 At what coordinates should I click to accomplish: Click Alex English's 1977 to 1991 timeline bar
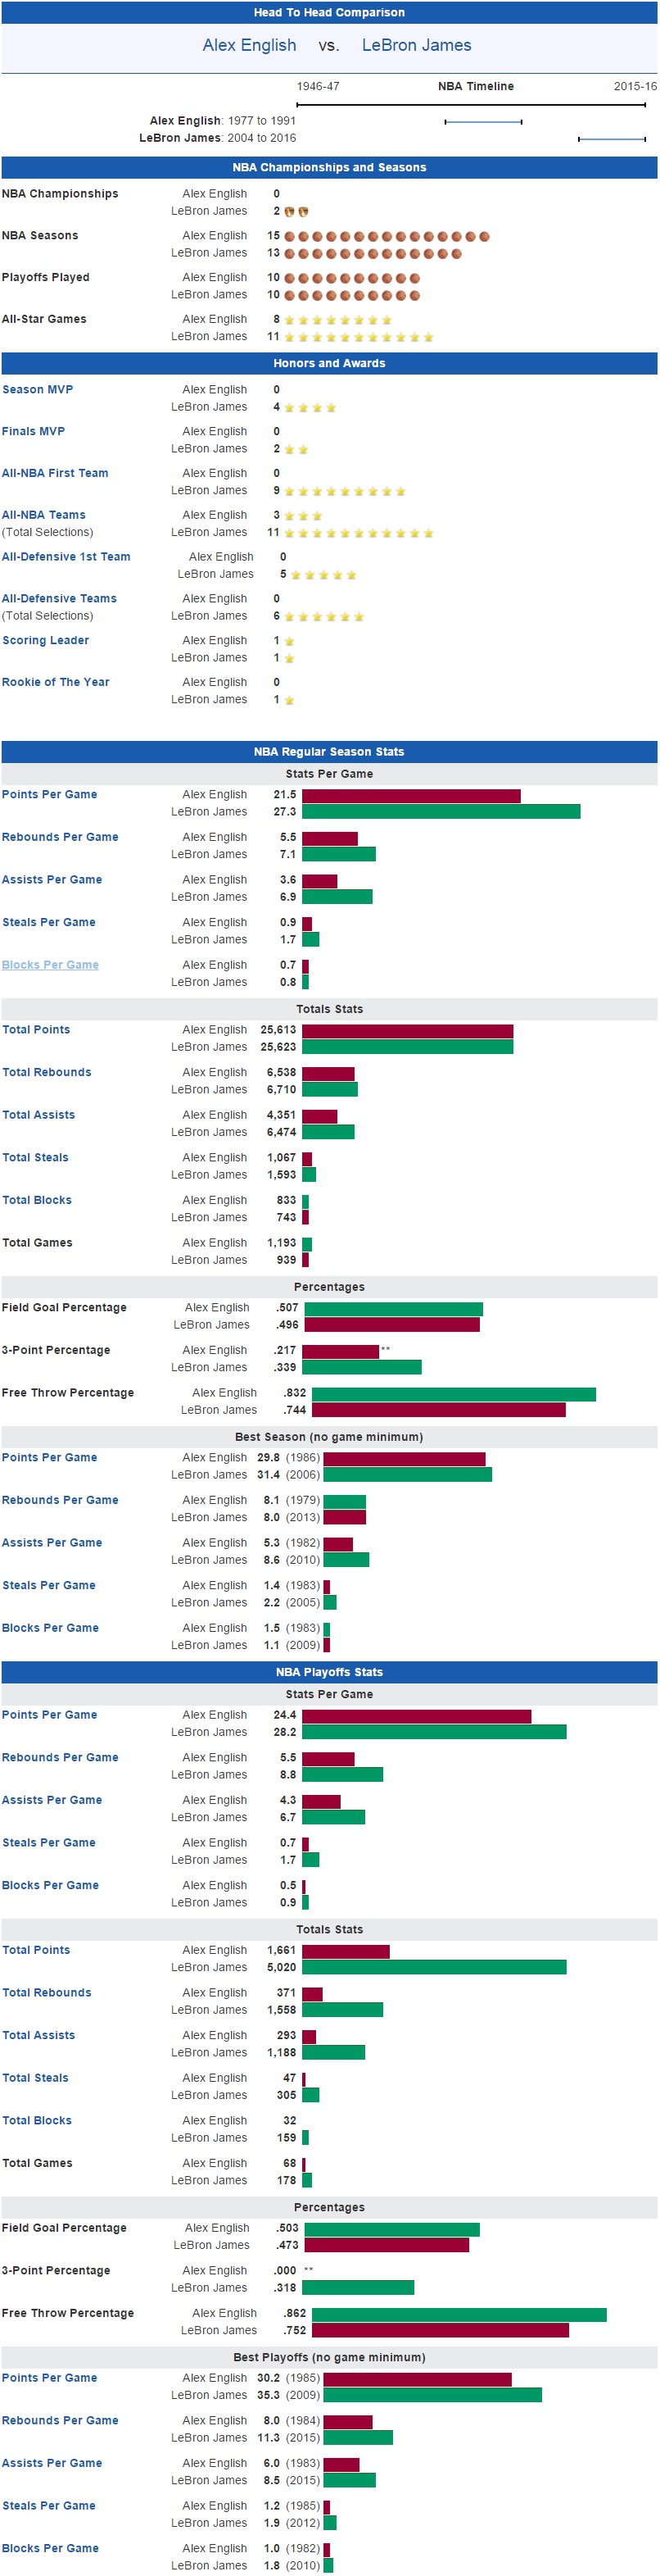[x=483, y=122]
